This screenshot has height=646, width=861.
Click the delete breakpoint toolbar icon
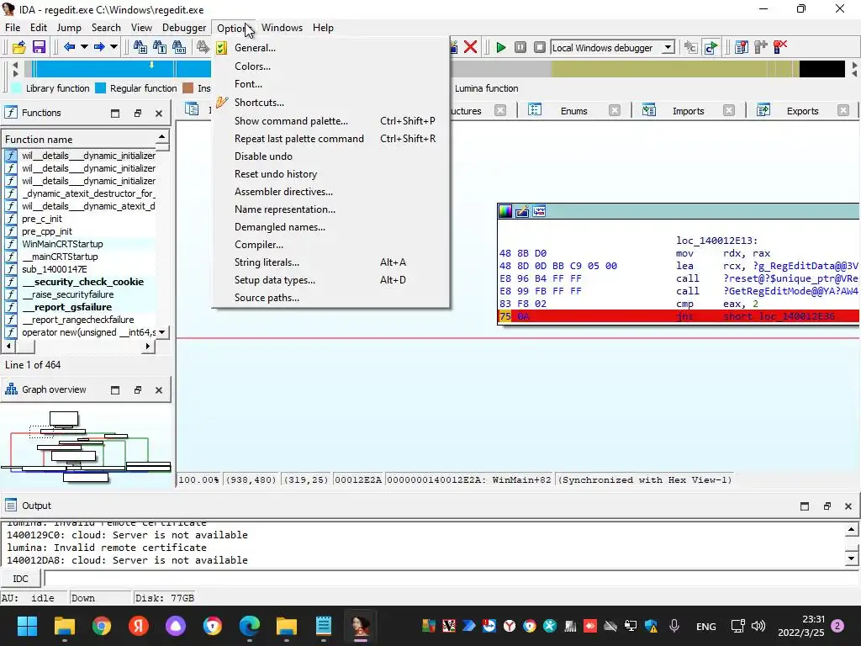pos(780,47)
